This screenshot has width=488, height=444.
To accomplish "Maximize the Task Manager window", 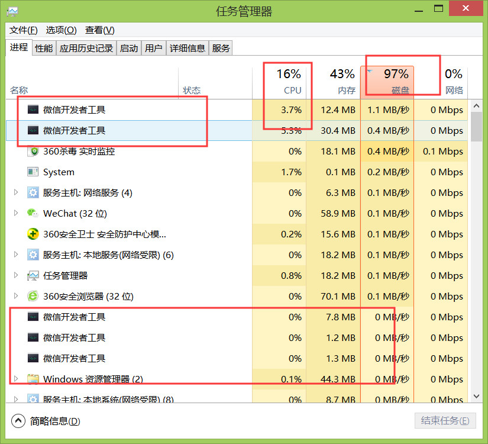I will (438, 9).
